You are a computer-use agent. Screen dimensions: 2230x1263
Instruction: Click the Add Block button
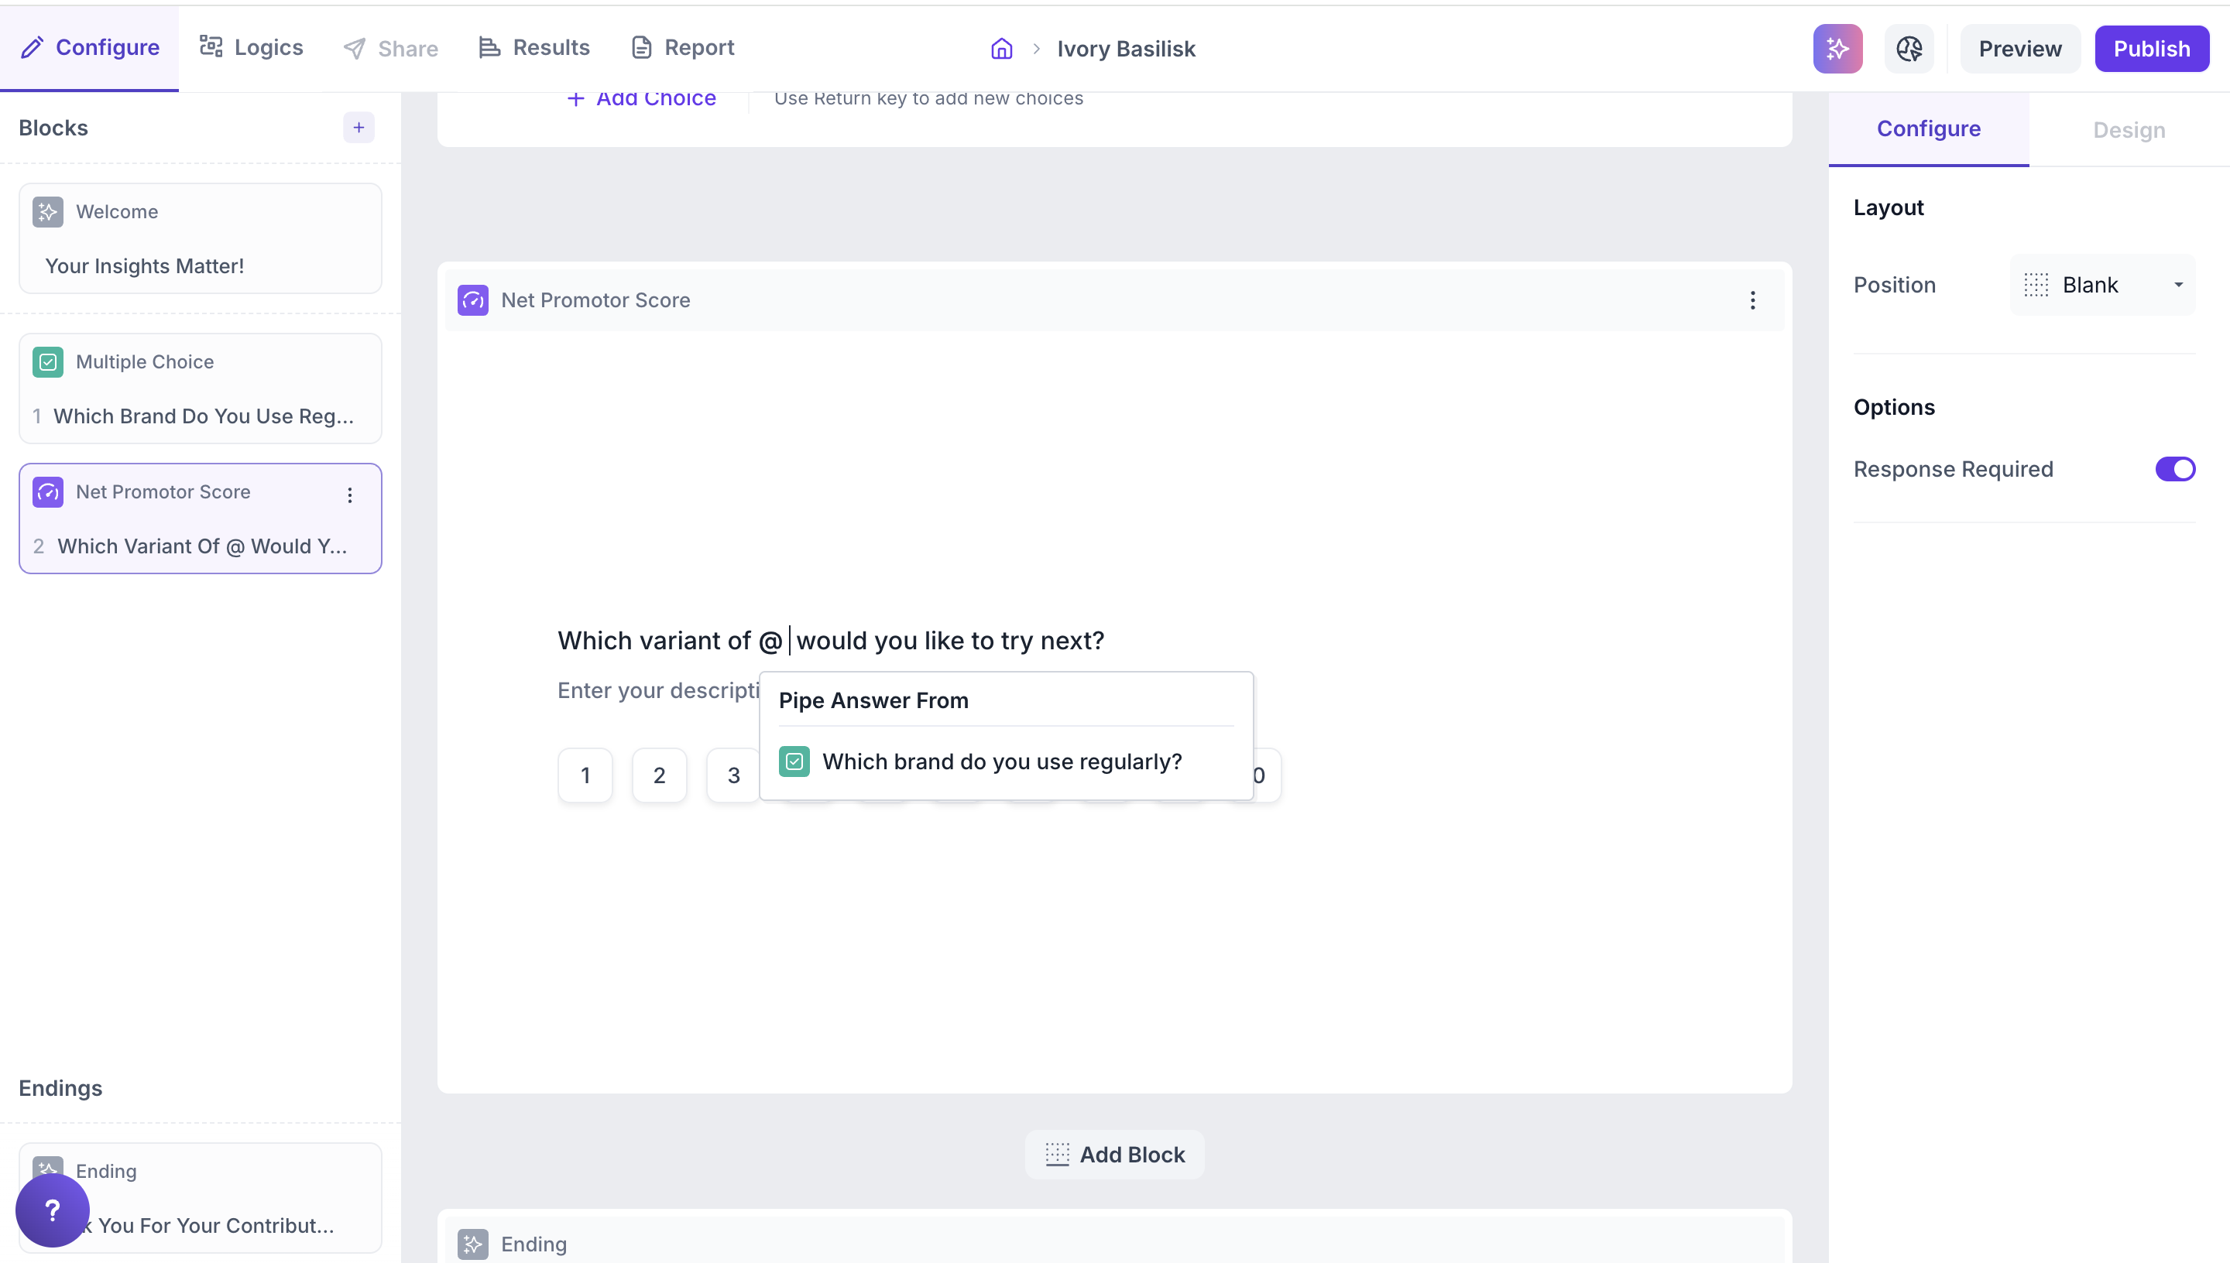click(1115, 1154)
